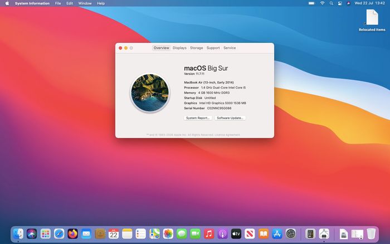The height and width of the screenshot is (244, 390).
Task: Open the License Agreement link
Action: [x=227, y=135]
